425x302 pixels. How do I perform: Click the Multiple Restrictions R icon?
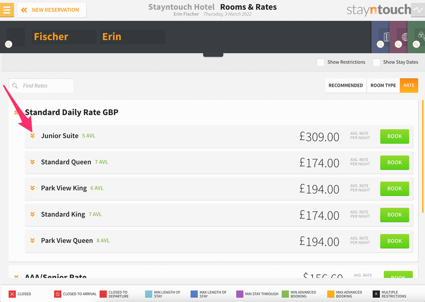tap(376, 294)
